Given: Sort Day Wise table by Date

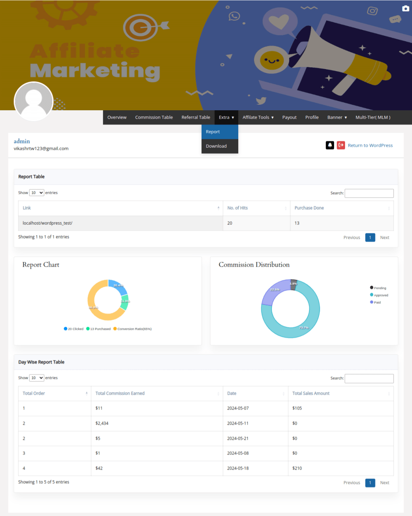Looking at the screenshot, I should tap(255, 394).
